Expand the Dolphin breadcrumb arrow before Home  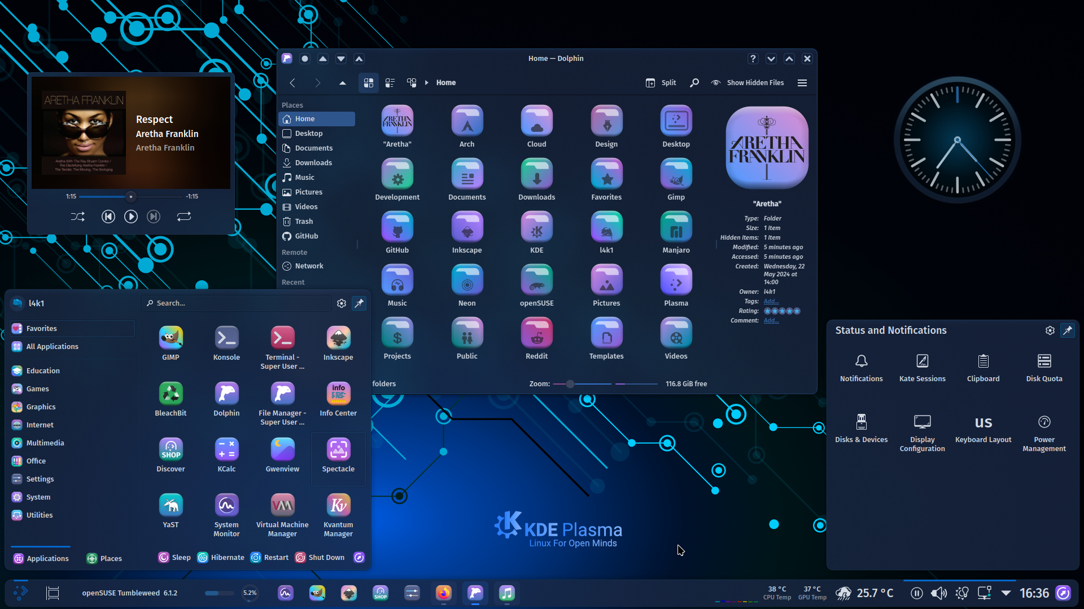click(x=427, y=83)
